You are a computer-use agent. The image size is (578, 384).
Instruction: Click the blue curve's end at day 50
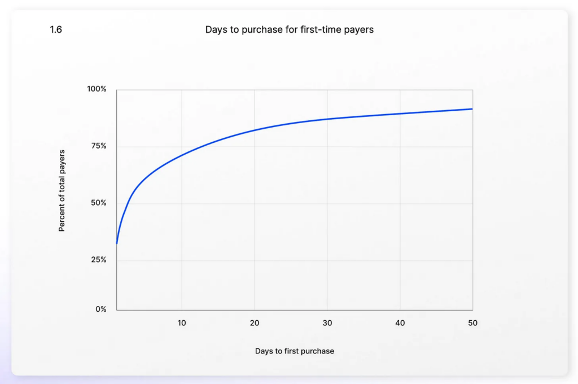coord(472,109)
